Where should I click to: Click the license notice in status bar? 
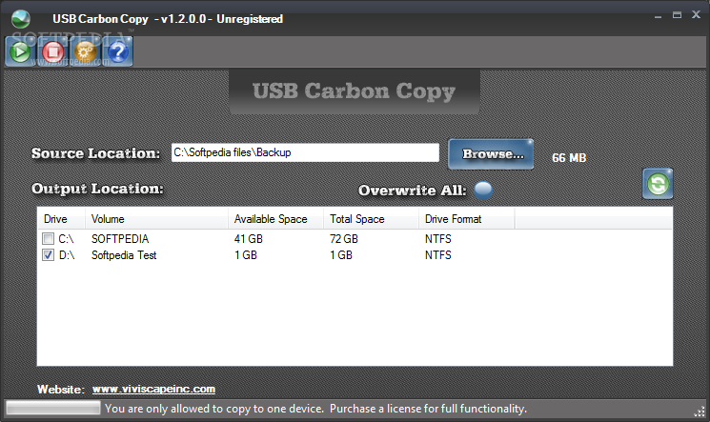pos(316,409)
